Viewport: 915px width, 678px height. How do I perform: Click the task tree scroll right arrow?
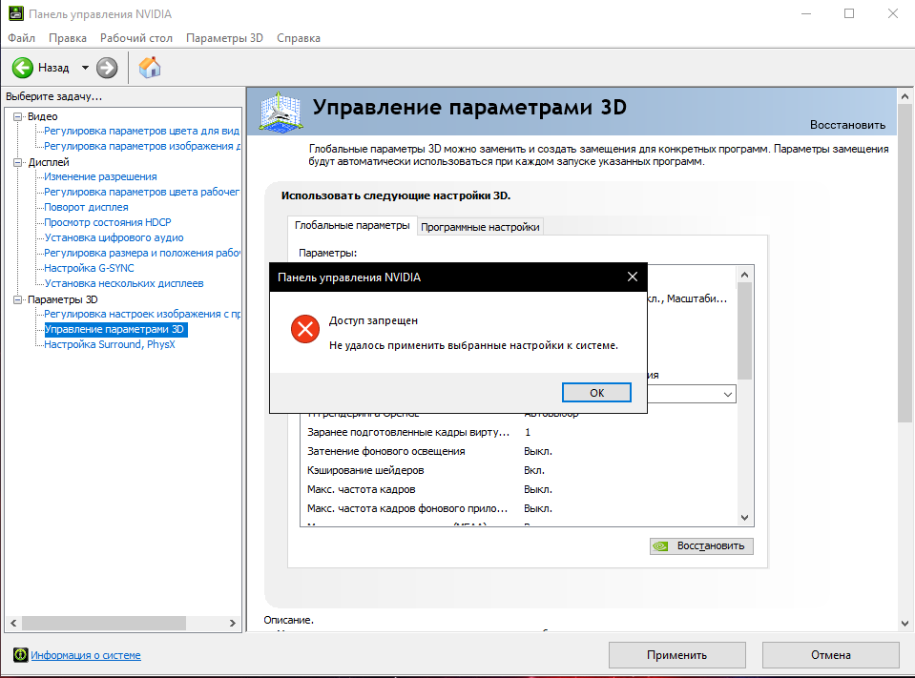[x=232, y=624]
